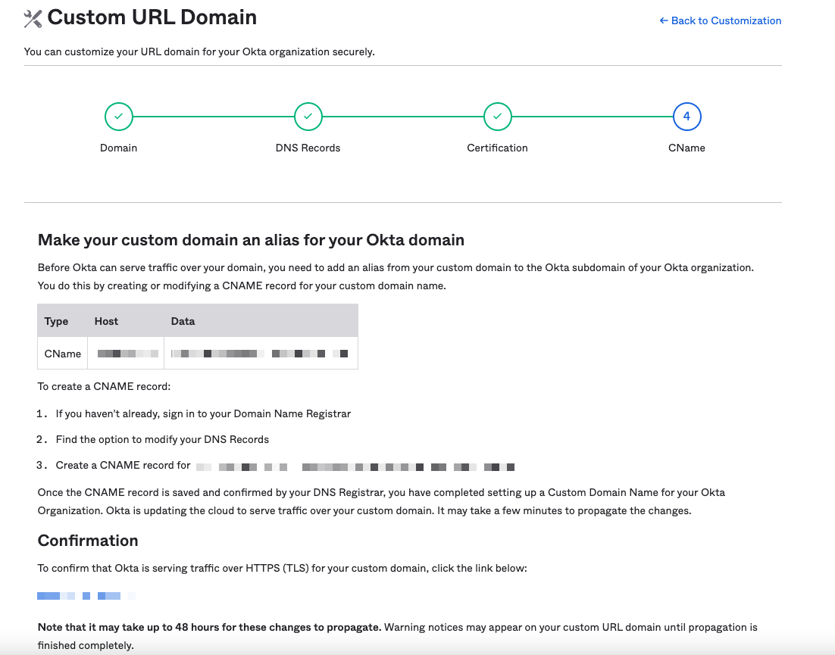This screenshot has height=655, width=835.
Task: Click the CName step label
Action: 687,148
